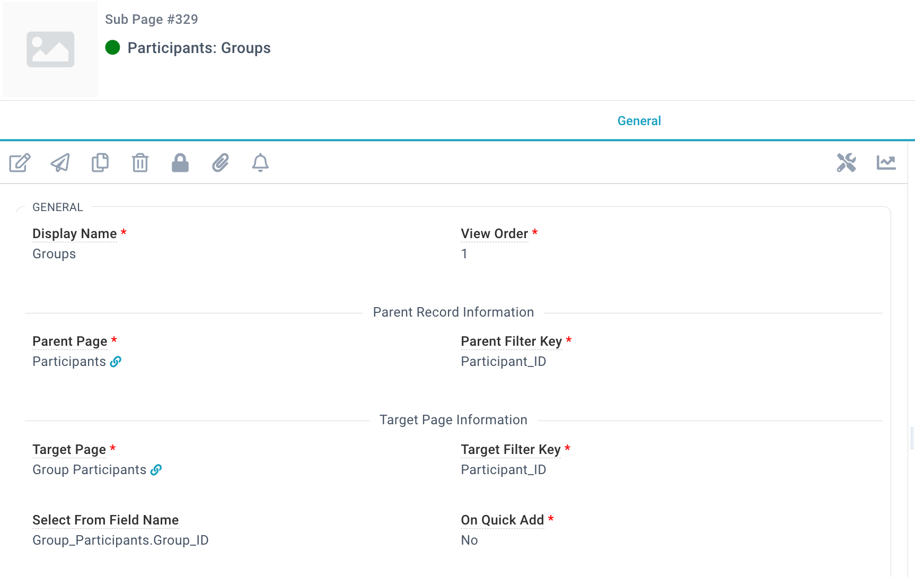
Task: Click the notification bell icon
Action: click(x=260, y=163)
